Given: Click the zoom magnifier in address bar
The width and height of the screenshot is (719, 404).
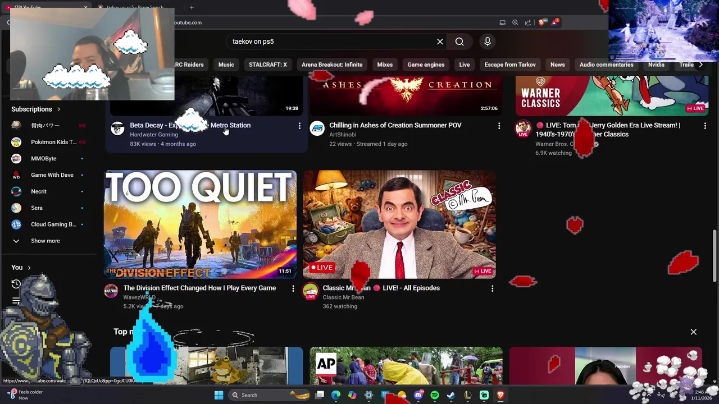Looking at the screenshot, I should click(x=515, y=22).
